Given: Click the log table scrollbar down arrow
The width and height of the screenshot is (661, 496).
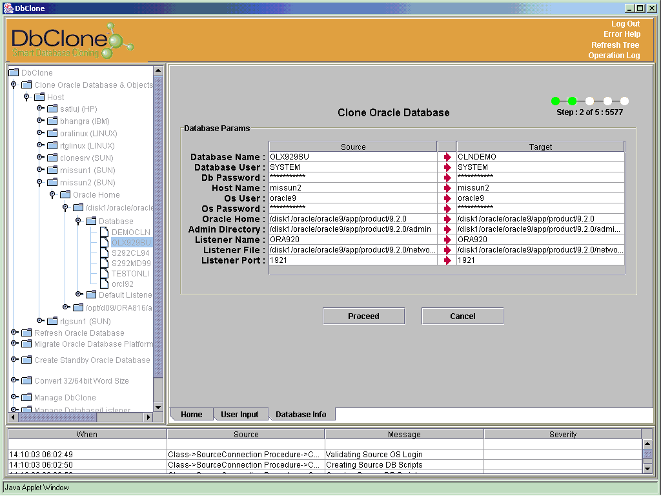Looking at the screenshot, I should (x=647, y=468).
